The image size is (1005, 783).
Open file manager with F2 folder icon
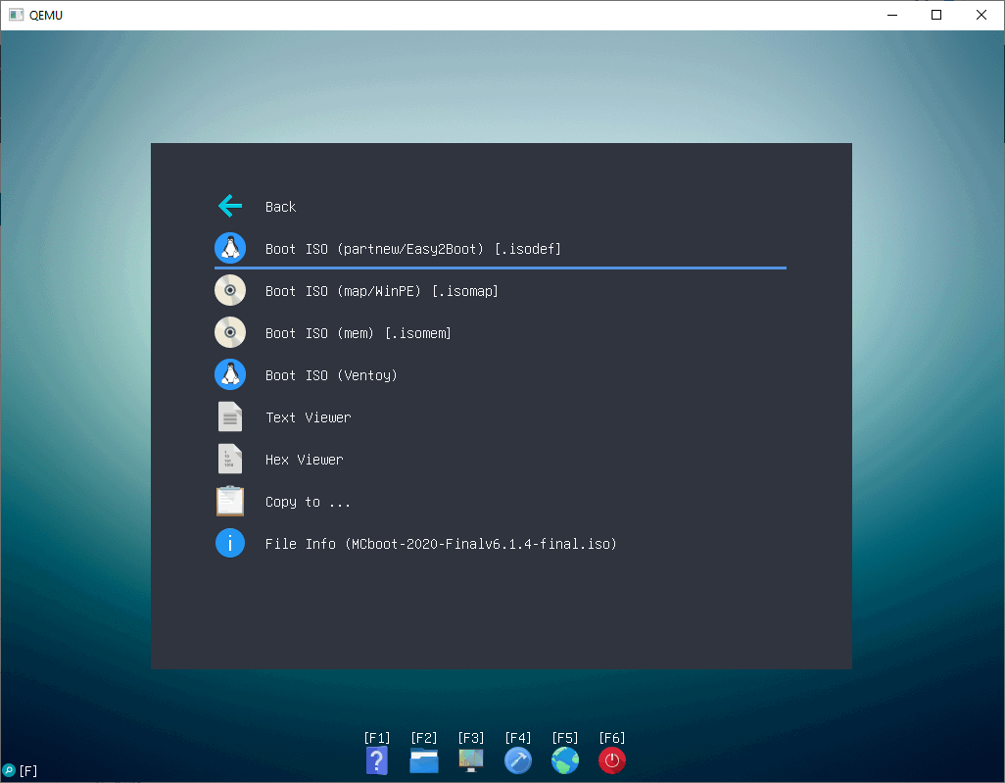pos(424,760)
